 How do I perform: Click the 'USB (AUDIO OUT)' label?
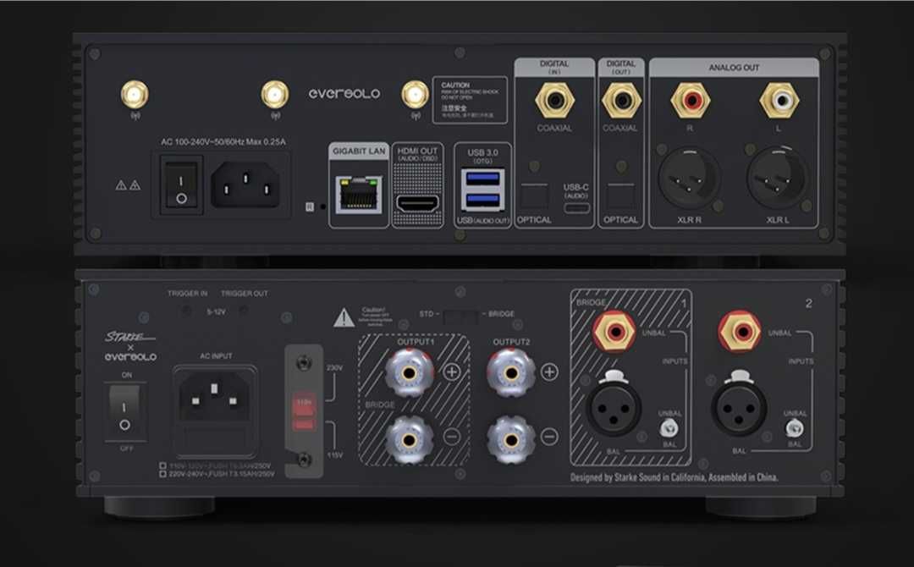click(x=482, y=220)
